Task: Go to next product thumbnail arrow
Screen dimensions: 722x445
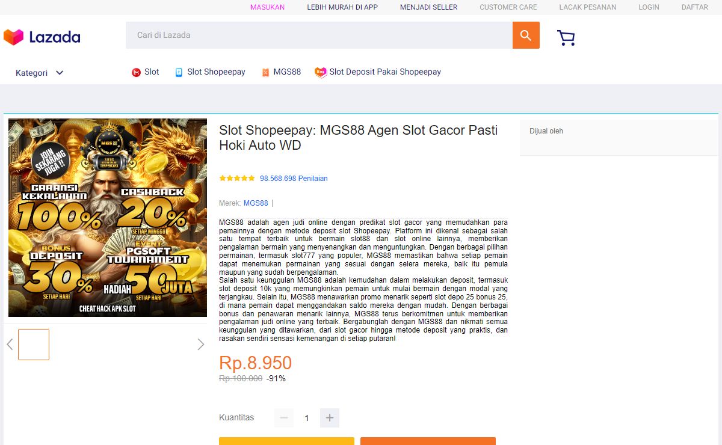Action: (201, 345)
